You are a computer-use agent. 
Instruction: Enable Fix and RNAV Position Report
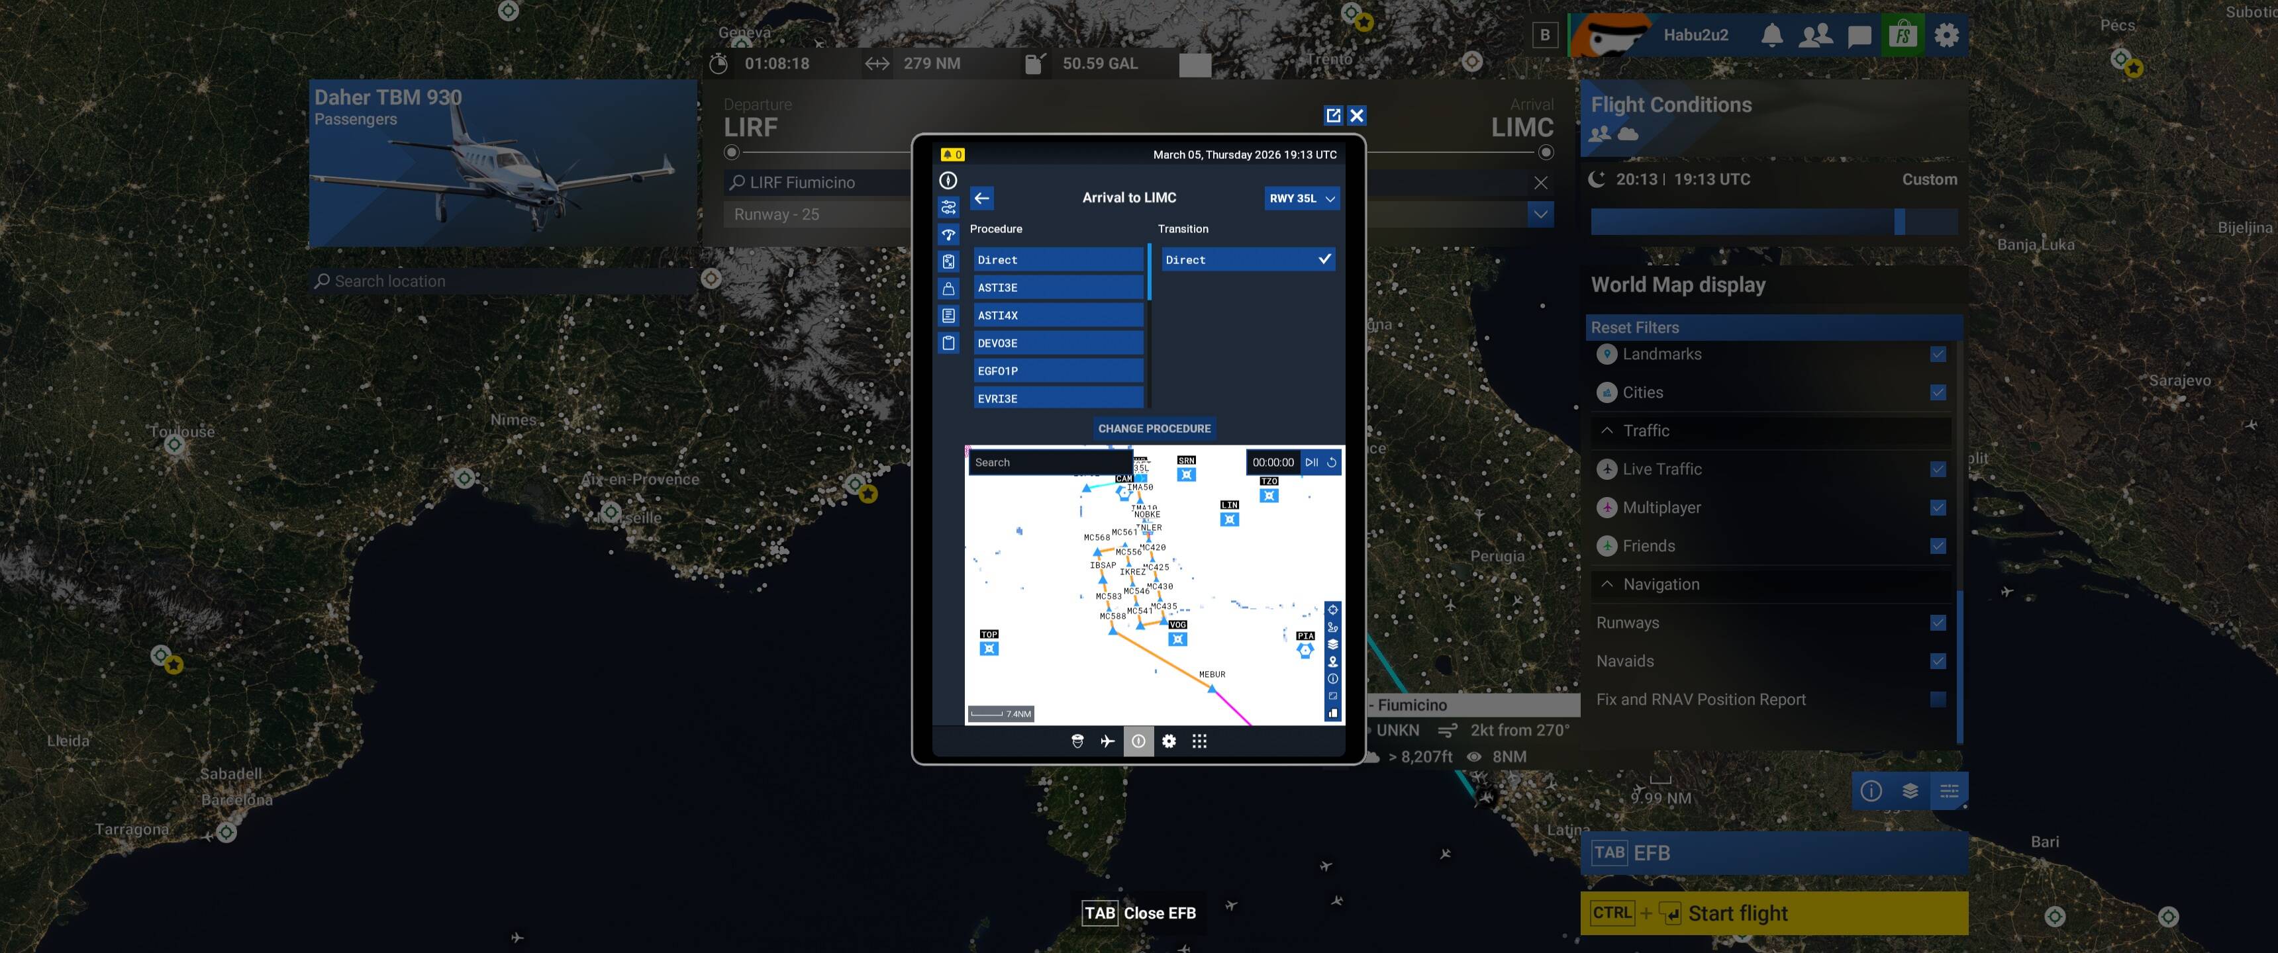1938,700
